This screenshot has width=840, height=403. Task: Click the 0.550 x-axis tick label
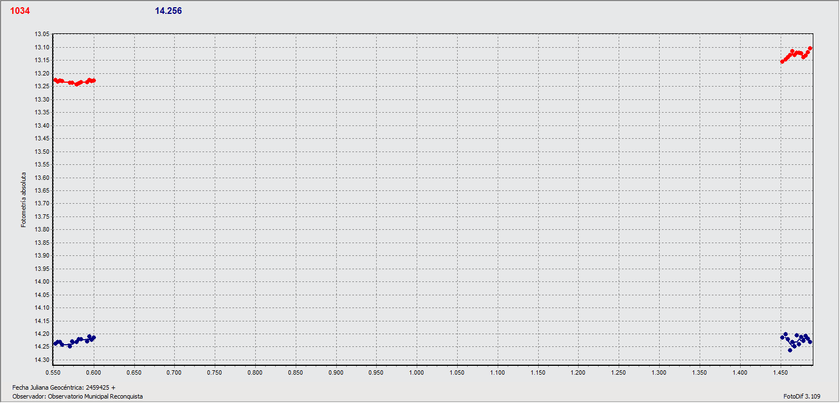[53, 369]
